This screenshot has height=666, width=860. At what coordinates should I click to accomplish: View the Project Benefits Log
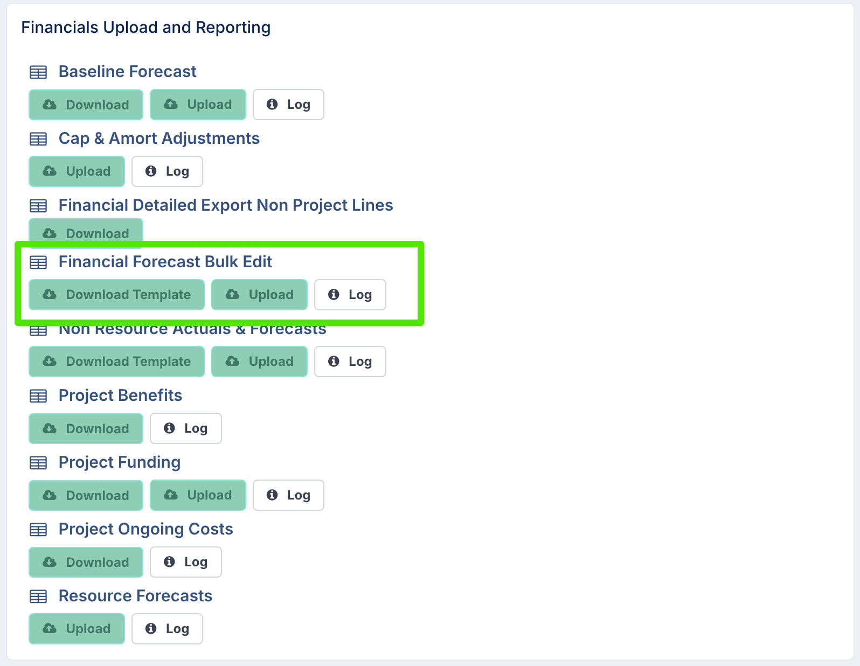186,428
